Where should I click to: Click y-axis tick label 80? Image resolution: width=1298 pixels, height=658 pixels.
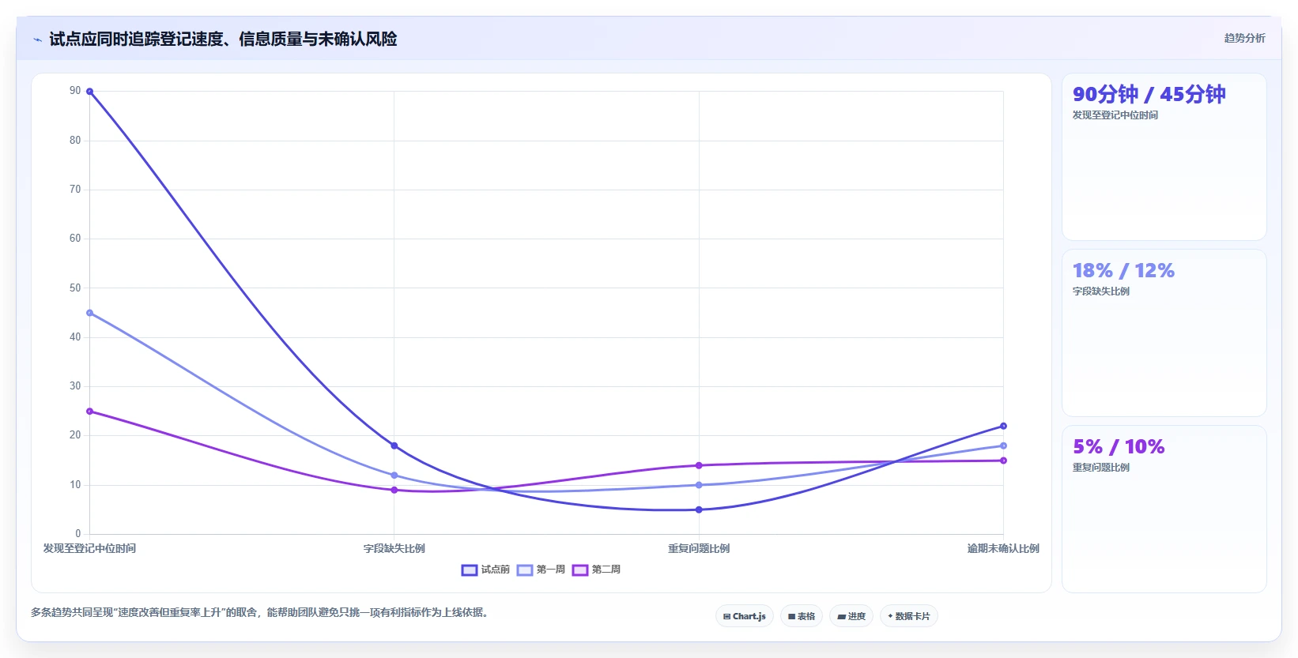point(75,140)
